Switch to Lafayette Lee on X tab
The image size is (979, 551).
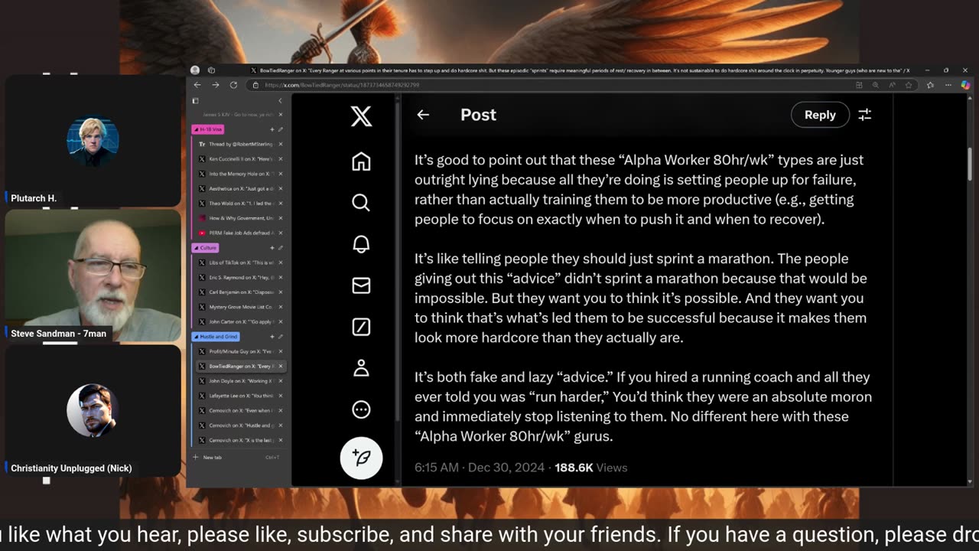pyautogui.click(x=240, y=396)
